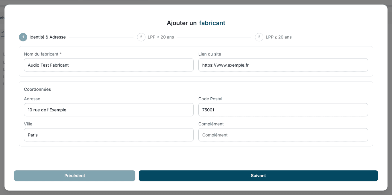392x195 pixels.
Task: Jump to step 3 LPP ≥ 20 ans
Action: 273,37
